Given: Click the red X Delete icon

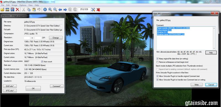Looking at the screenshot, I should pyautogui.click(x=17, y=10).
